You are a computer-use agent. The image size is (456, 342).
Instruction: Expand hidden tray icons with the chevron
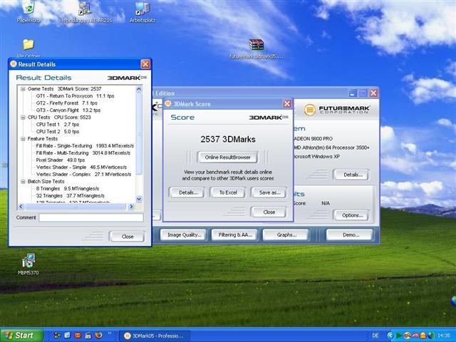coord(390,336)
